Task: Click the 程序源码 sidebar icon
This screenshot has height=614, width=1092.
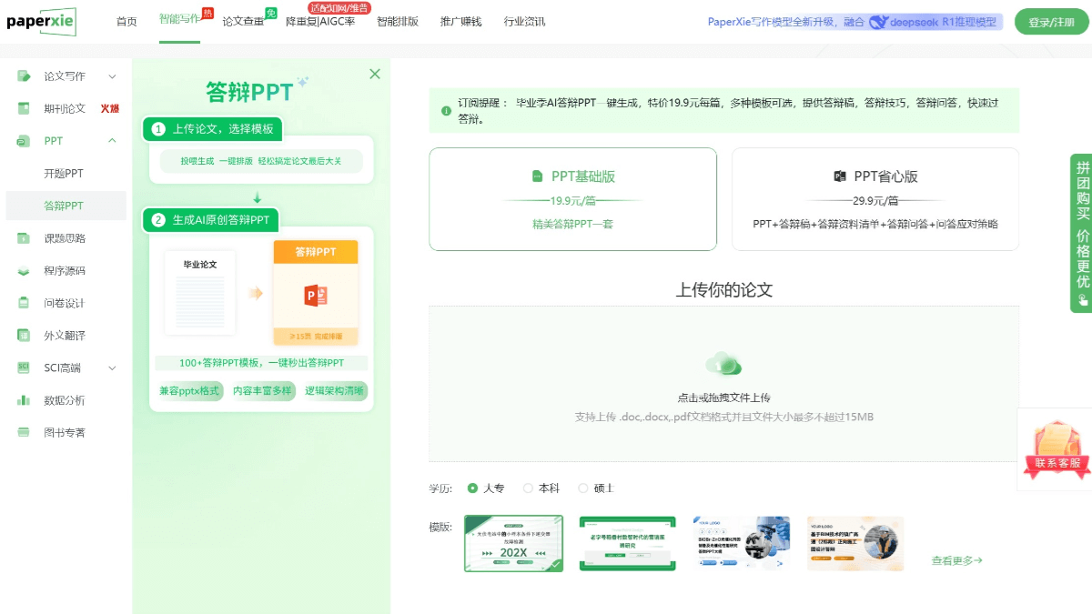Action: coord(25,271)
